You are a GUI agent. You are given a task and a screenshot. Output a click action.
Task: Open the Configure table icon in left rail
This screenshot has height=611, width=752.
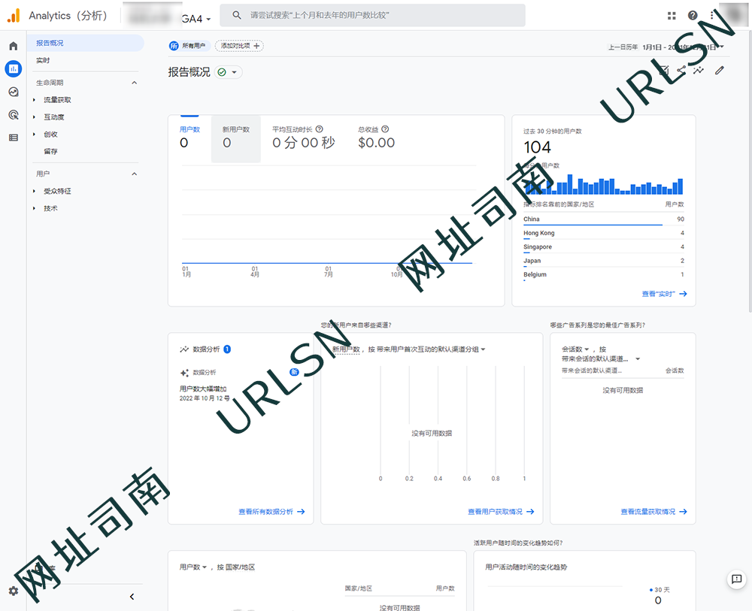[x=13, y=138]
